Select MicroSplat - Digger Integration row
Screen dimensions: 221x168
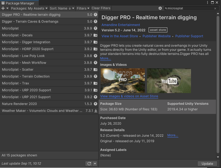point(49,42)
